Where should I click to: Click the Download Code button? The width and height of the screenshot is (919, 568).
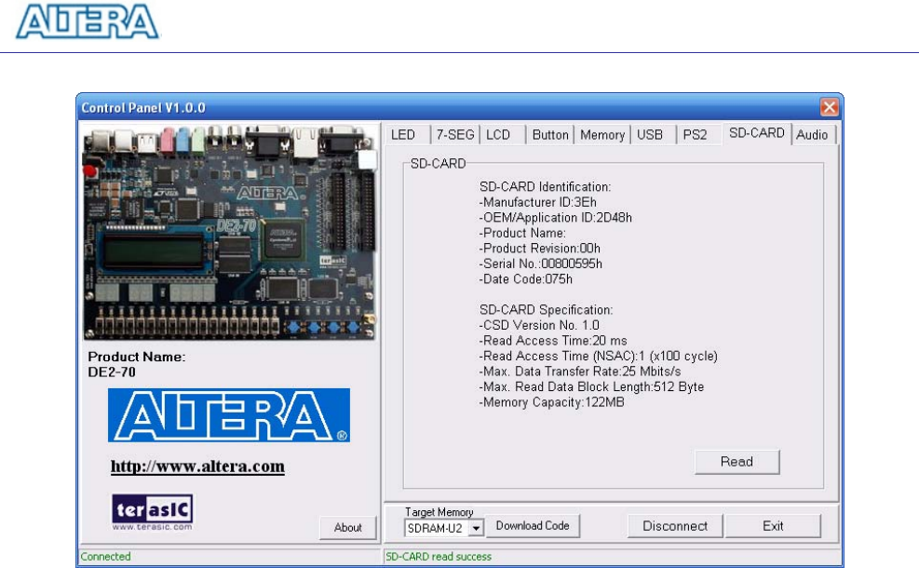click(533, 526)
